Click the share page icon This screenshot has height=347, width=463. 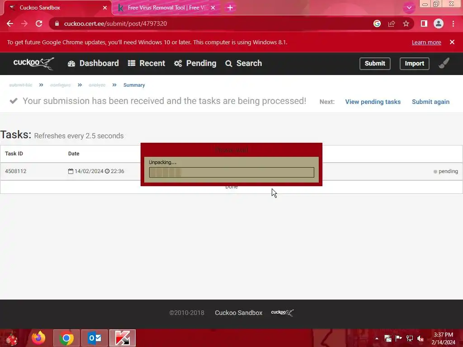tap(392, 23)
